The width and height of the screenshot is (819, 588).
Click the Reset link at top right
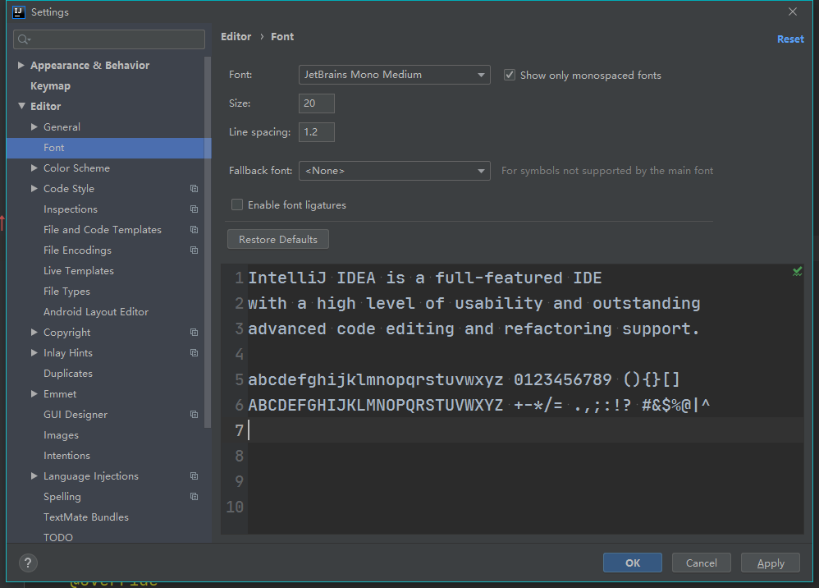coord(789,39)
